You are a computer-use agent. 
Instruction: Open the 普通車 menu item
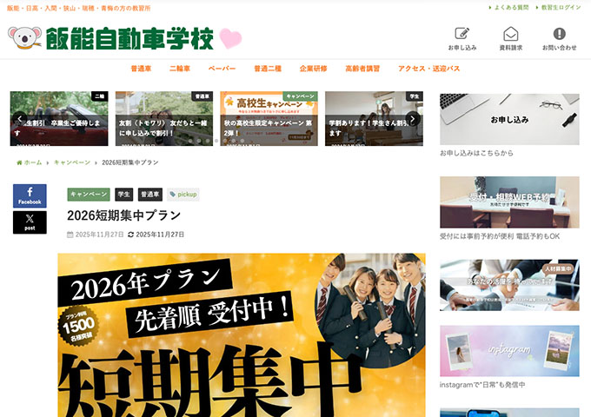(x=141, y=69)
